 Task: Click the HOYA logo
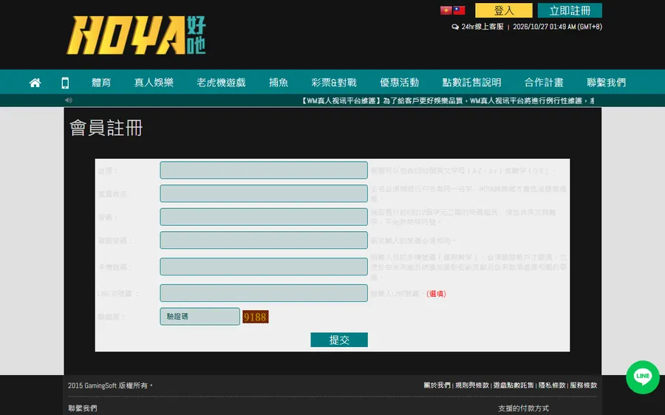136,35
